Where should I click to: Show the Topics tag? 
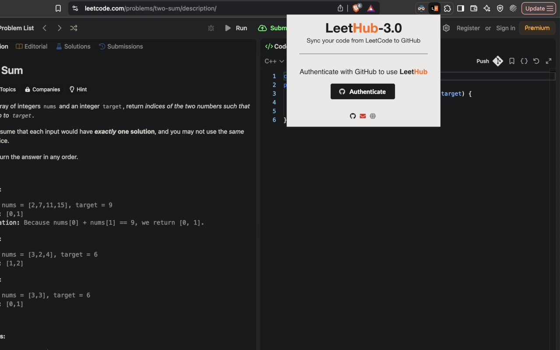tap(7, 89)
